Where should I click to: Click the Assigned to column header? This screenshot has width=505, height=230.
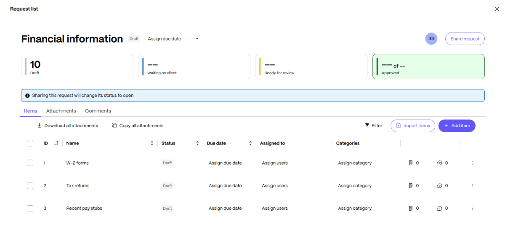point(272,143)
